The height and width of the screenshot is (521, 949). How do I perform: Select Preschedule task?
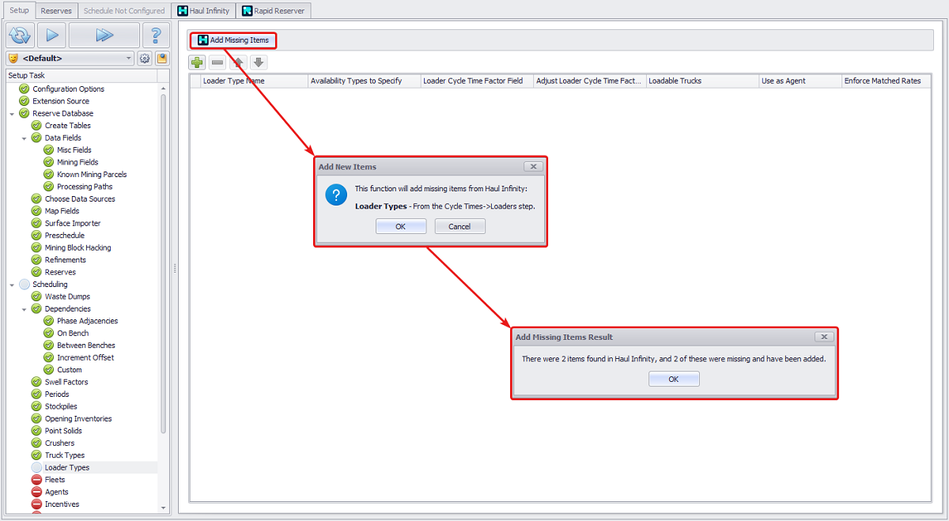(64, 236)
